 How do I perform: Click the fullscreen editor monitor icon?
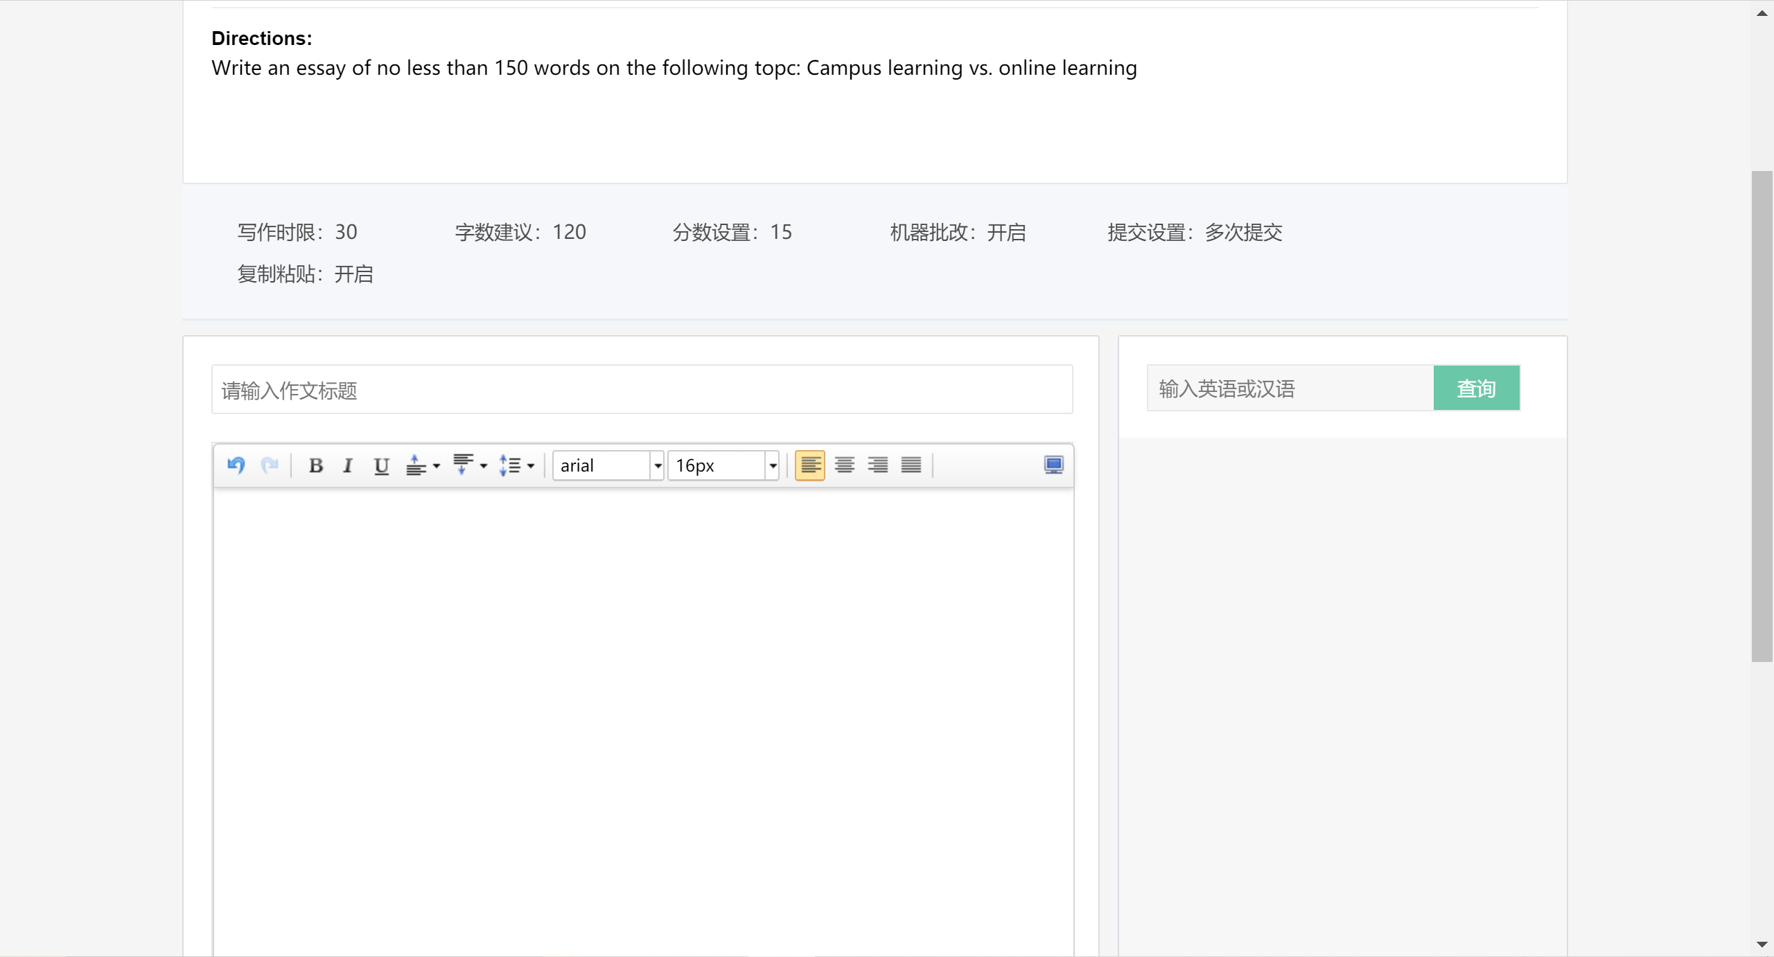click(x=1053, y=465)
